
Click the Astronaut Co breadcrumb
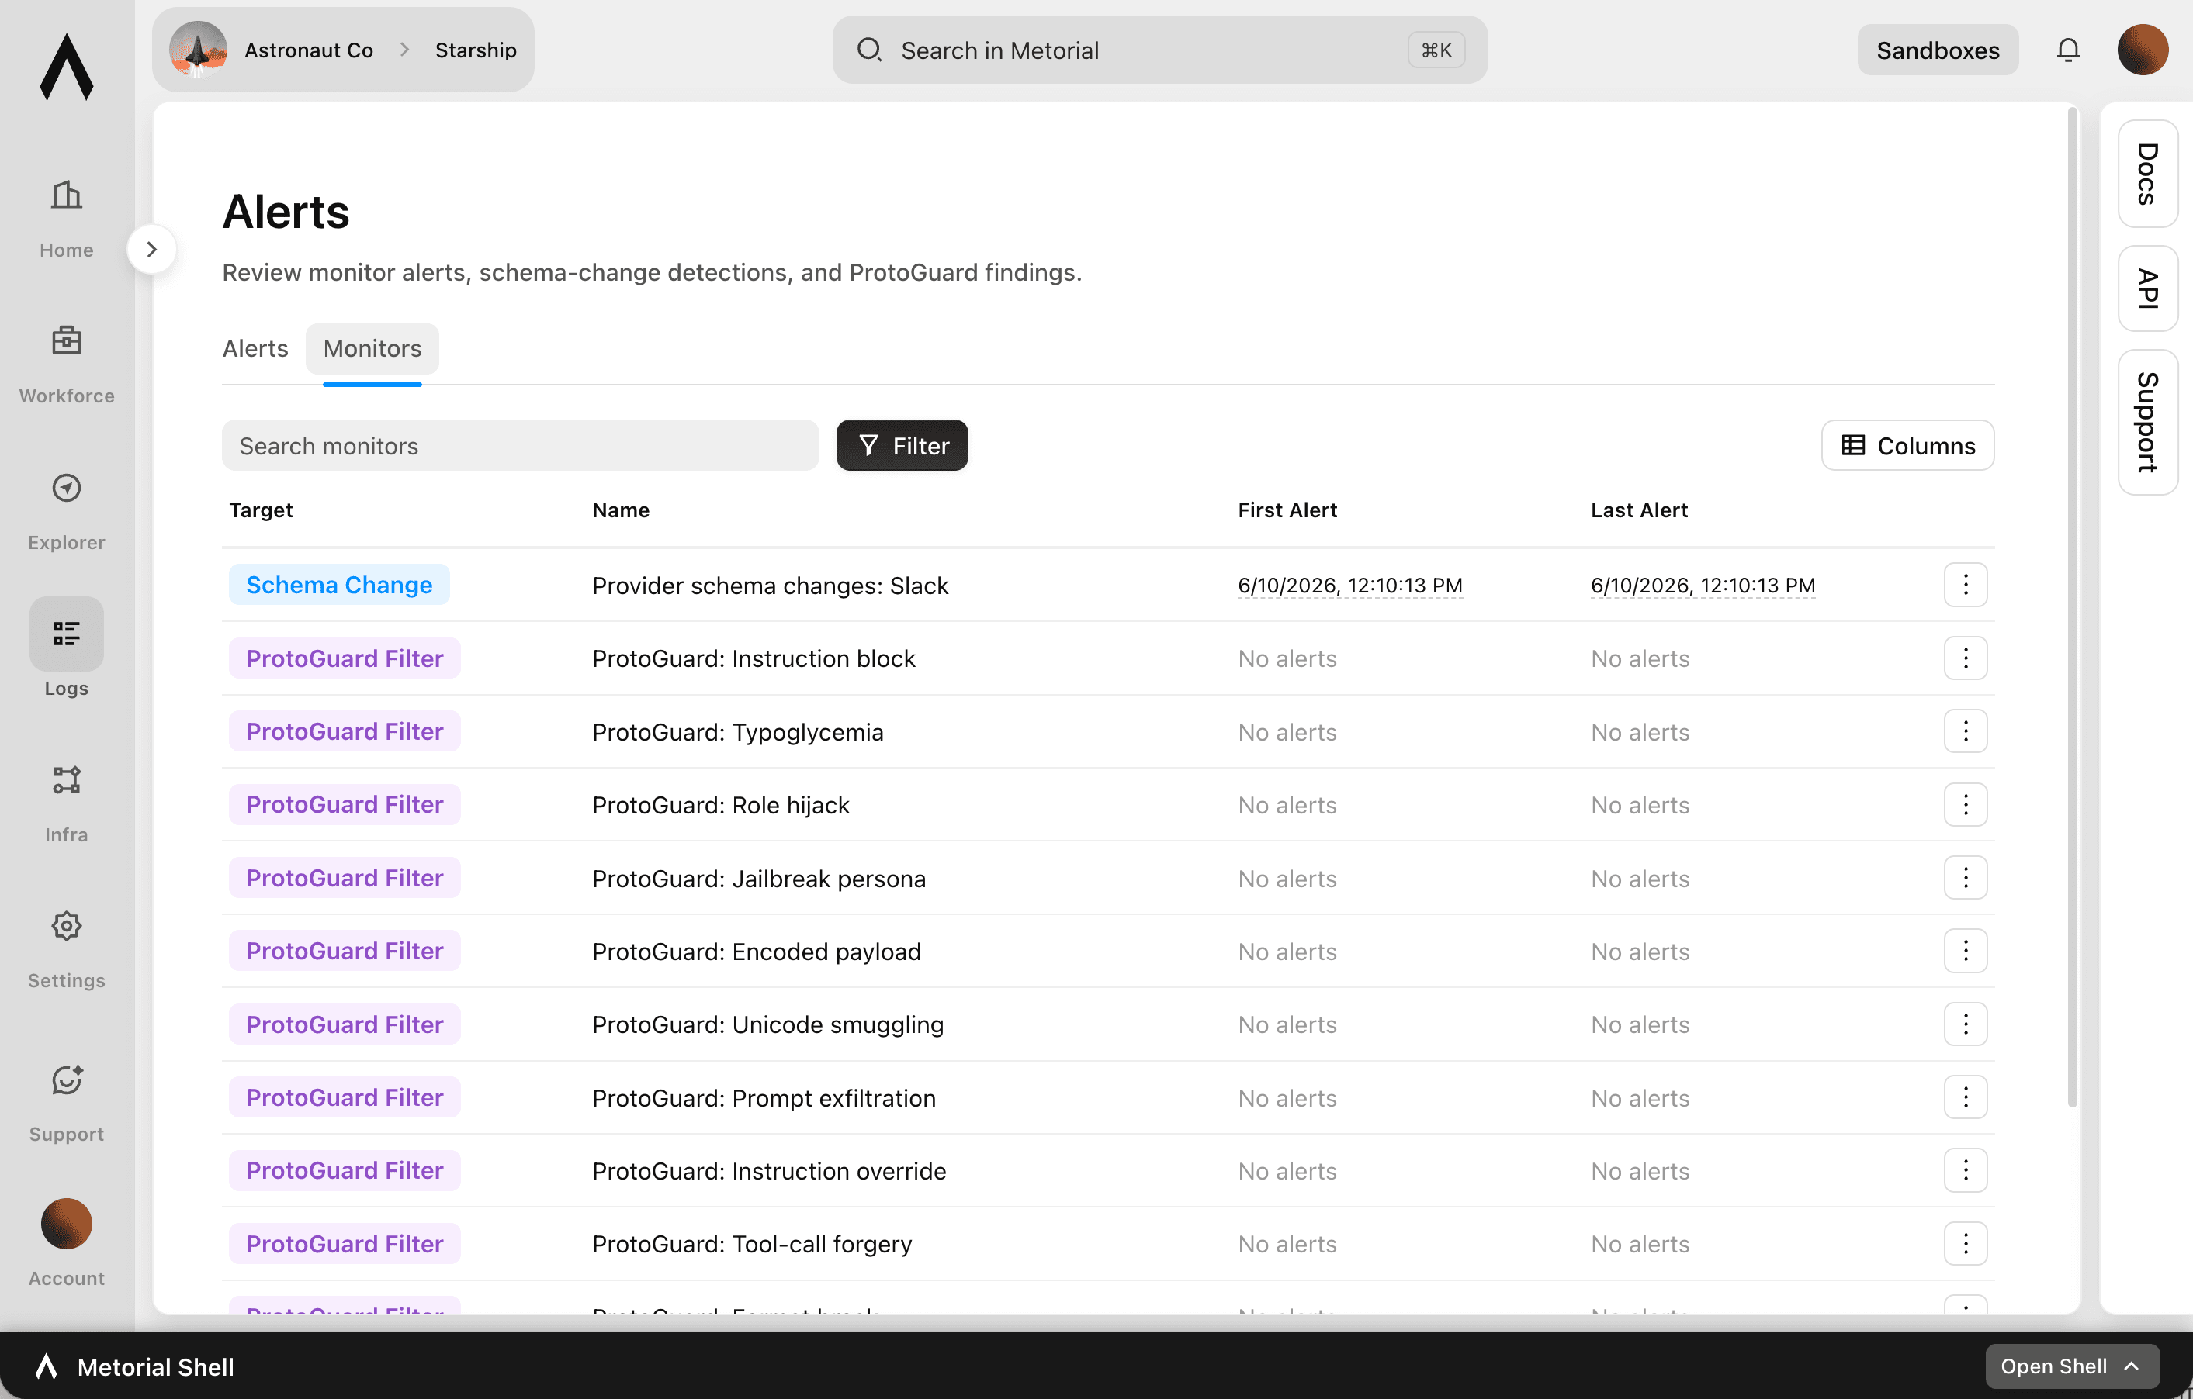(309, 50)
